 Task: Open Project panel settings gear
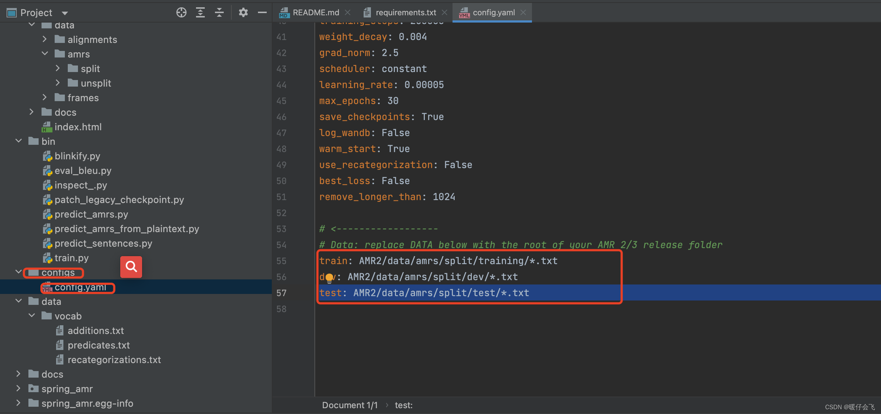[243, 13]
